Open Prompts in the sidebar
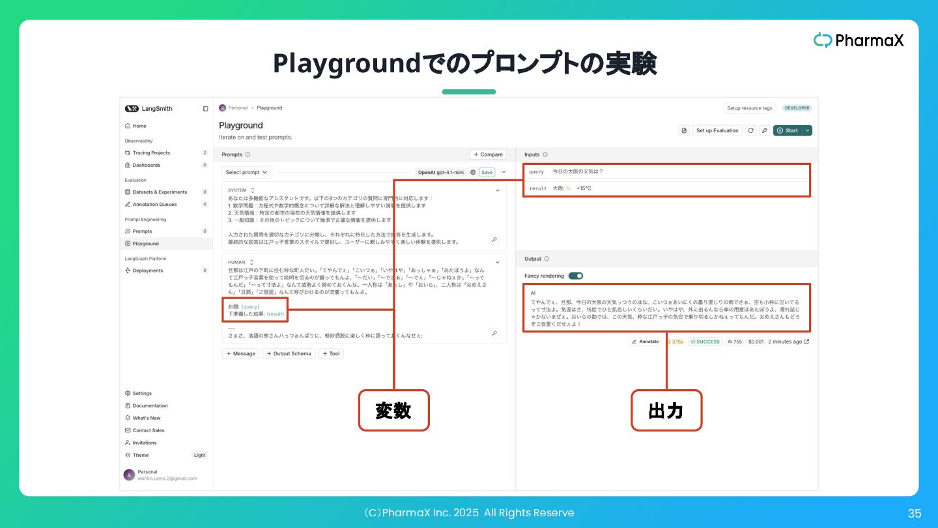This screenshot has height=528, width=938. (x=166, y=231)
